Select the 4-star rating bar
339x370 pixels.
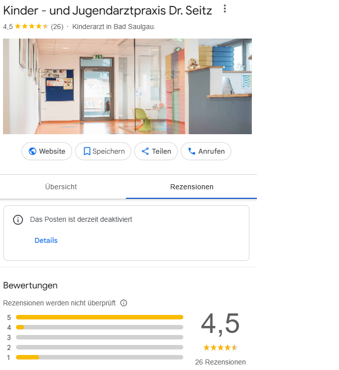pos(100,327)
